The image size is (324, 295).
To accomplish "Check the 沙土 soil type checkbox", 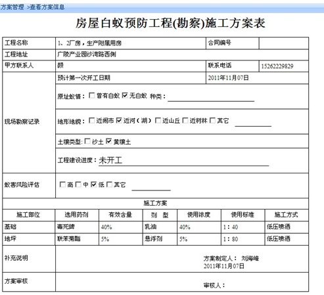I will click(87, 141).
